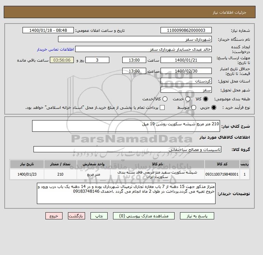263x255 pixels.
Task: Open مشاهده مدارک پیوستی (0) button
Action: 144,216
